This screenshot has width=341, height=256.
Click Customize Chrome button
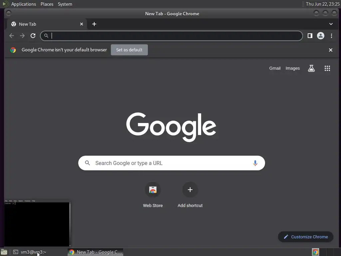[x=306, y=237]
